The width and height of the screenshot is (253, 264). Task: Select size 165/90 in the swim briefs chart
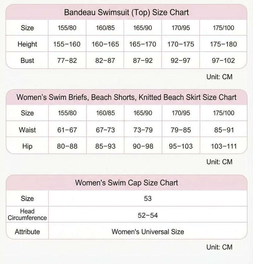click(x=143, y=113)
